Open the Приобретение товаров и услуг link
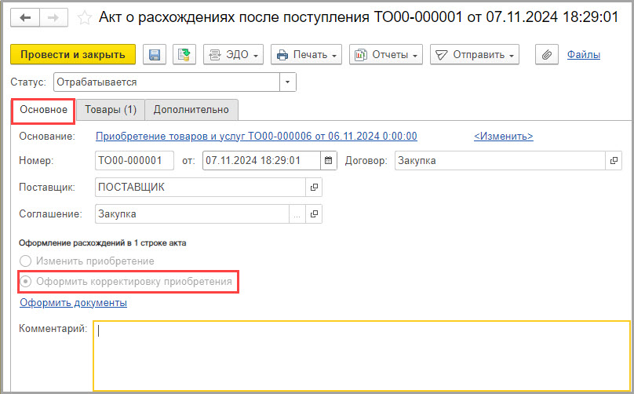634x394 pixels. [257, 137]
